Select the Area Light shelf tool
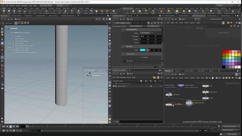The width and height of the screenshot is (242, 136). 146,12
